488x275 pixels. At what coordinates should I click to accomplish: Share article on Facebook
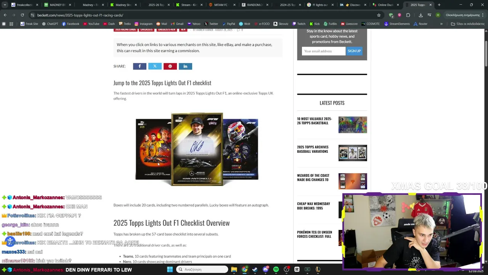pos(140,66)
